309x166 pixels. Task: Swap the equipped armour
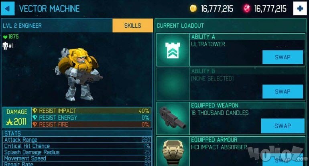pyautogui.click(x=283, y=160)
